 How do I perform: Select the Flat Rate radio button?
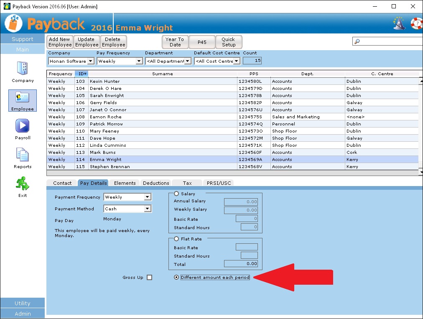point(176,239)
